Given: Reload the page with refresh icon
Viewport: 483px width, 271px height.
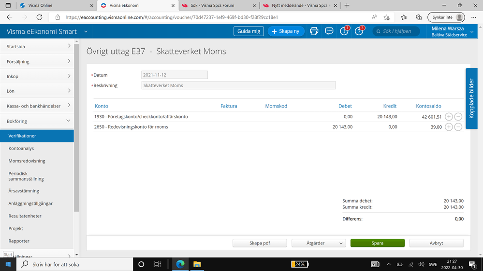Looking at the screenshot, I should coord(40,17).
